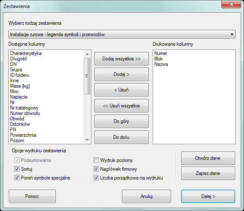
Task: Click the << Usuń wszystkie button
Action: (x=122, y=106)
